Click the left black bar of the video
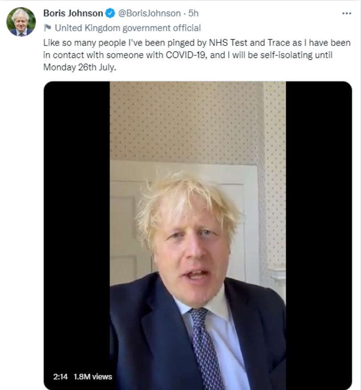Image resolution: width=361 pixels, height=390 pixels. click(x=77, y=223)
